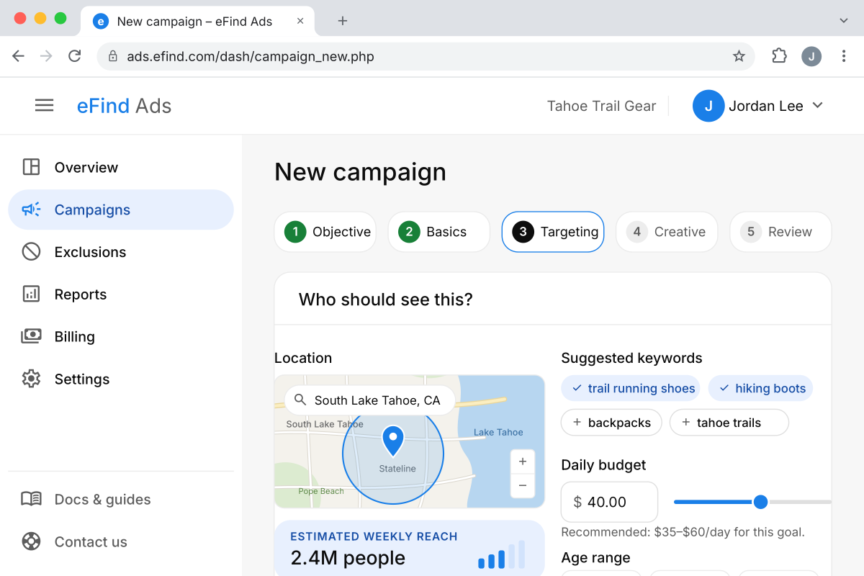Viewport: 864px width, 576px height.
Task: Open the Chrome profile J avatar
Action: 811,56
